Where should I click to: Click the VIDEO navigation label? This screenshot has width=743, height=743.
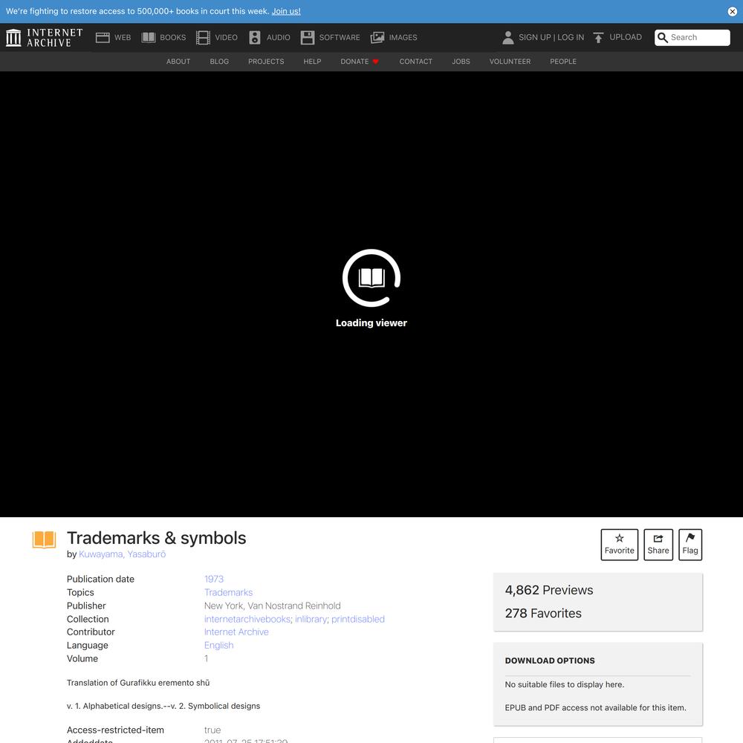coord(227,37)
